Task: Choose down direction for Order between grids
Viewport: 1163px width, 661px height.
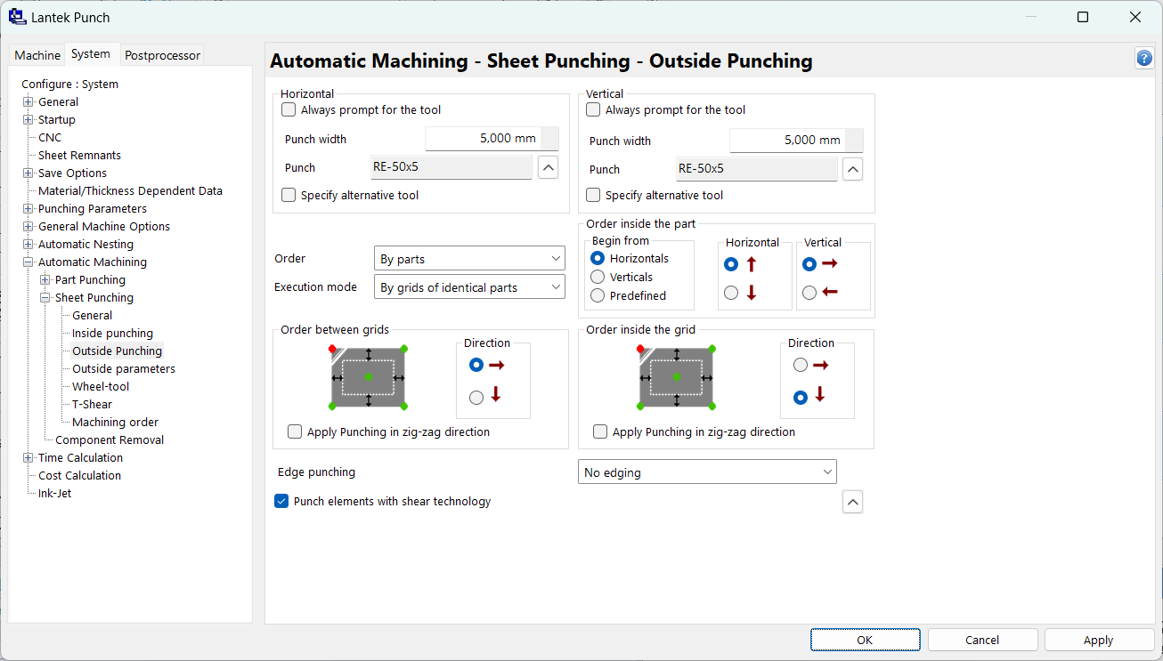Action: [x=476, y=398]
